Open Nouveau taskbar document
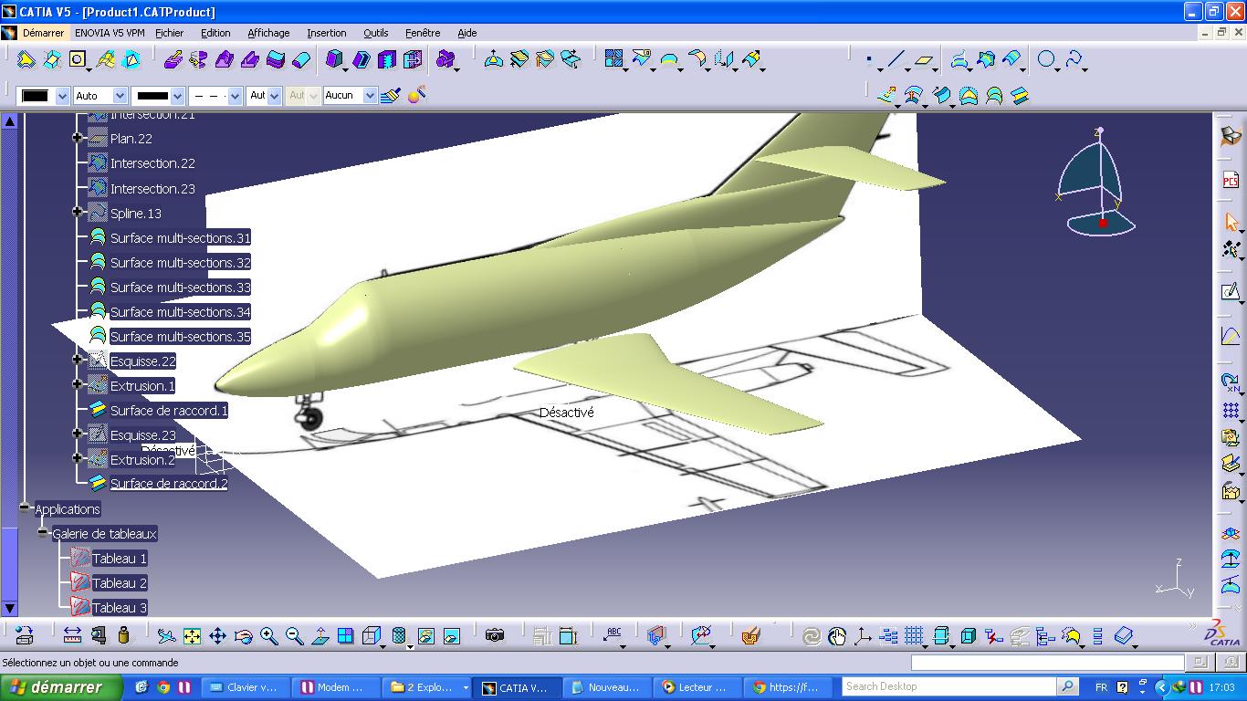The height and width of the screenshot is (701, 1247). point(607,687)
